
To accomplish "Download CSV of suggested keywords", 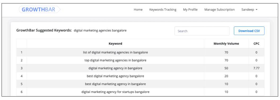I will click(249, 31).
